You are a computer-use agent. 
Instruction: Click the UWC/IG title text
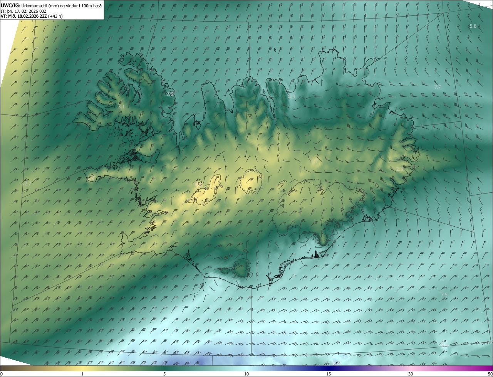click(10, 5)
